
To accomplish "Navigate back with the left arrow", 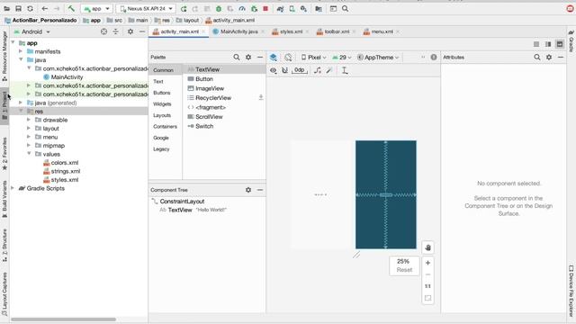I will click(x=44, y=8).
